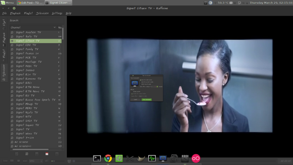This screenshot has height=165, width=293.
Task: Open the Playlist menu
Action: (x=28, y=13)
